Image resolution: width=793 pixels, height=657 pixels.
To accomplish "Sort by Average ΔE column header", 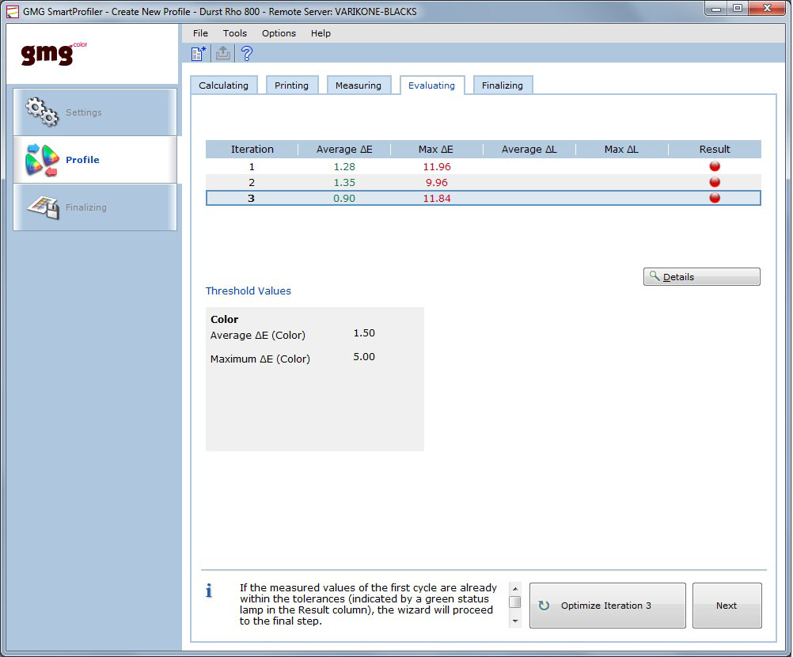I will 344,149.
